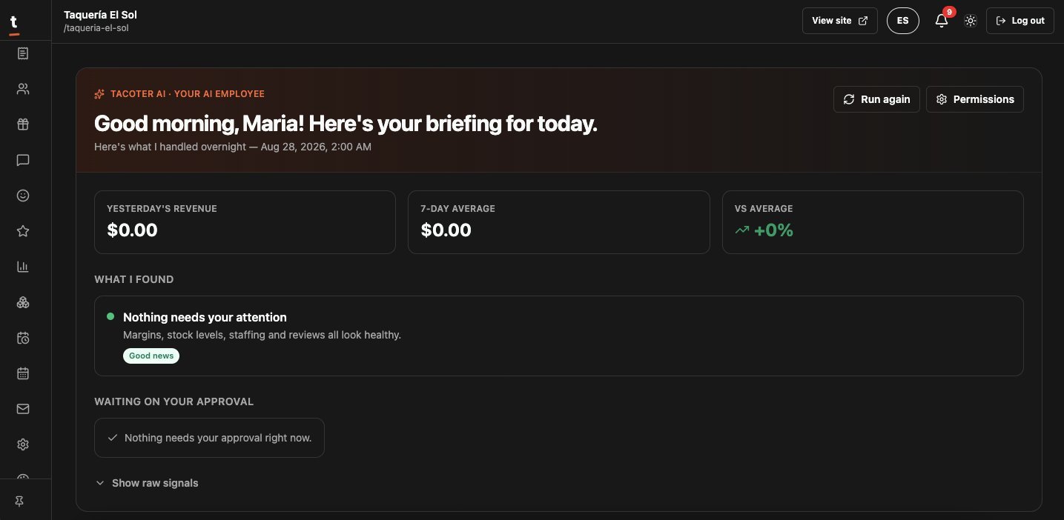Open the notifications bell with 9 badge
The width and height of the screenshot is (1064, 520).
click(x=942, y=20)
